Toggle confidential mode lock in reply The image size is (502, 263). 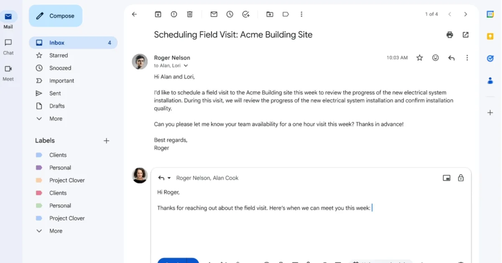point(461,178)
